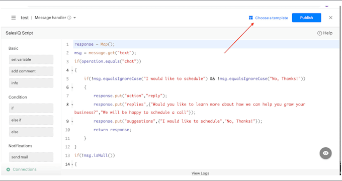Open the hamburger menu beside test
Screen dimensions: 342x181
click(14, 18)
